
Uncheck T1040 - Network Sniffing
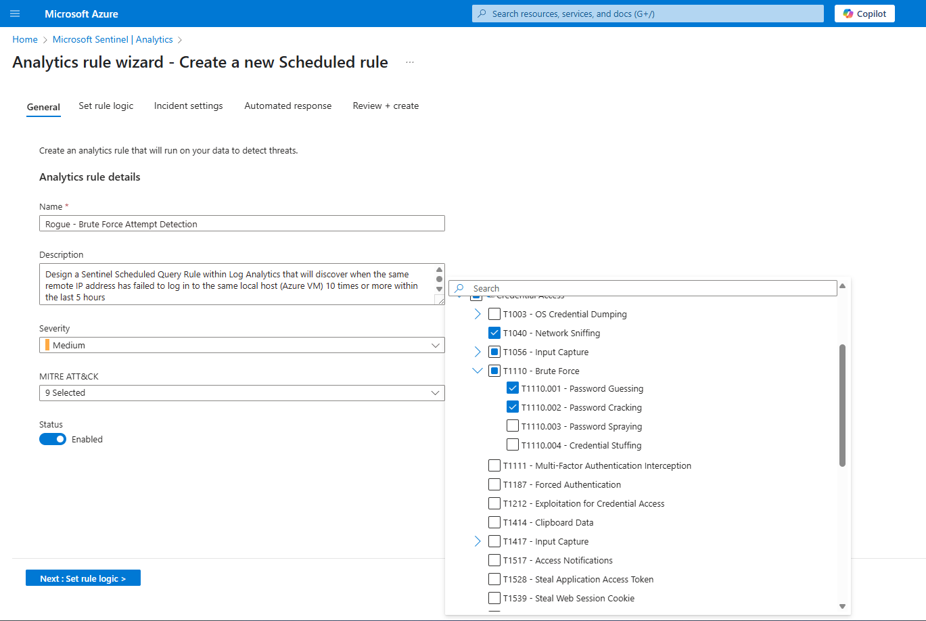494,333
